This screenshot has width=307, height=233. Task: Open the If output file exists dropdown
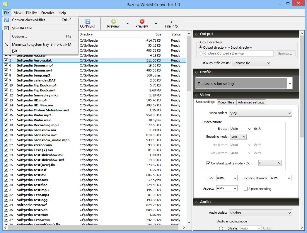coord(252,63)
